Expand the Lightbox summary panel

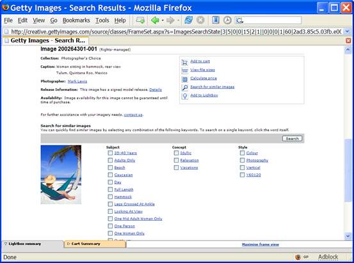point(22,244)
